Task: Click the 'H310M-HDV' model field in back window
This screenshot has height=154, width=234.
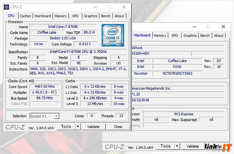Action: coord(161,53)
